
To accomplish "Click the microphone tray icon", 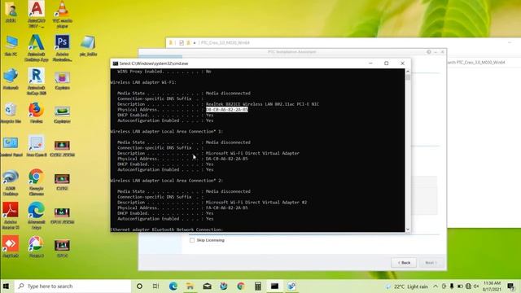I will click(x=452, y=286).
